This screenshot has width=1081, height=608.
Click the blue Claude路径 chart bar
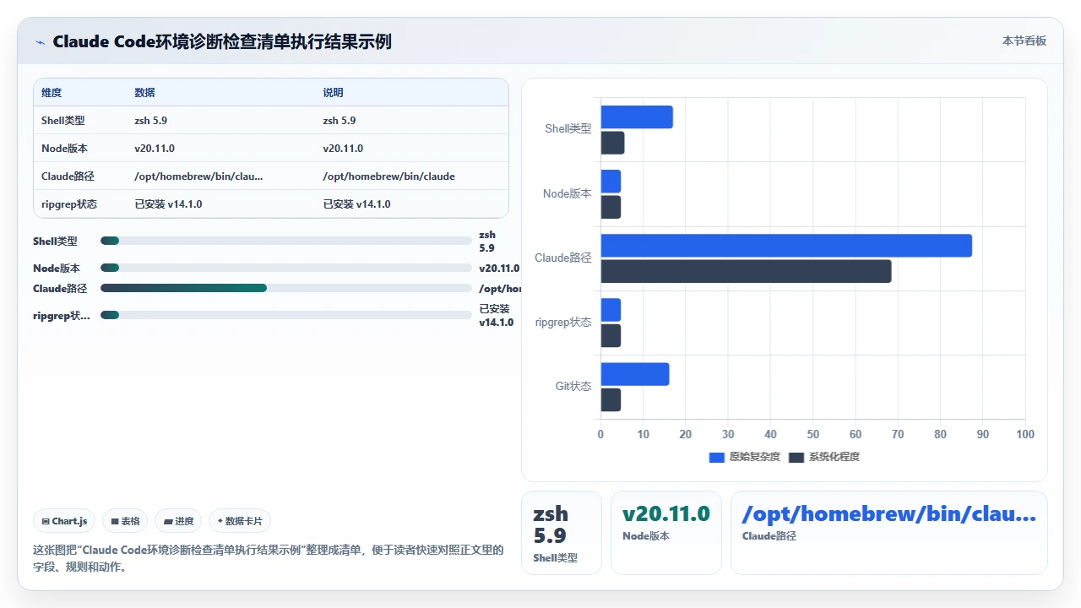(x=786, y=246)
